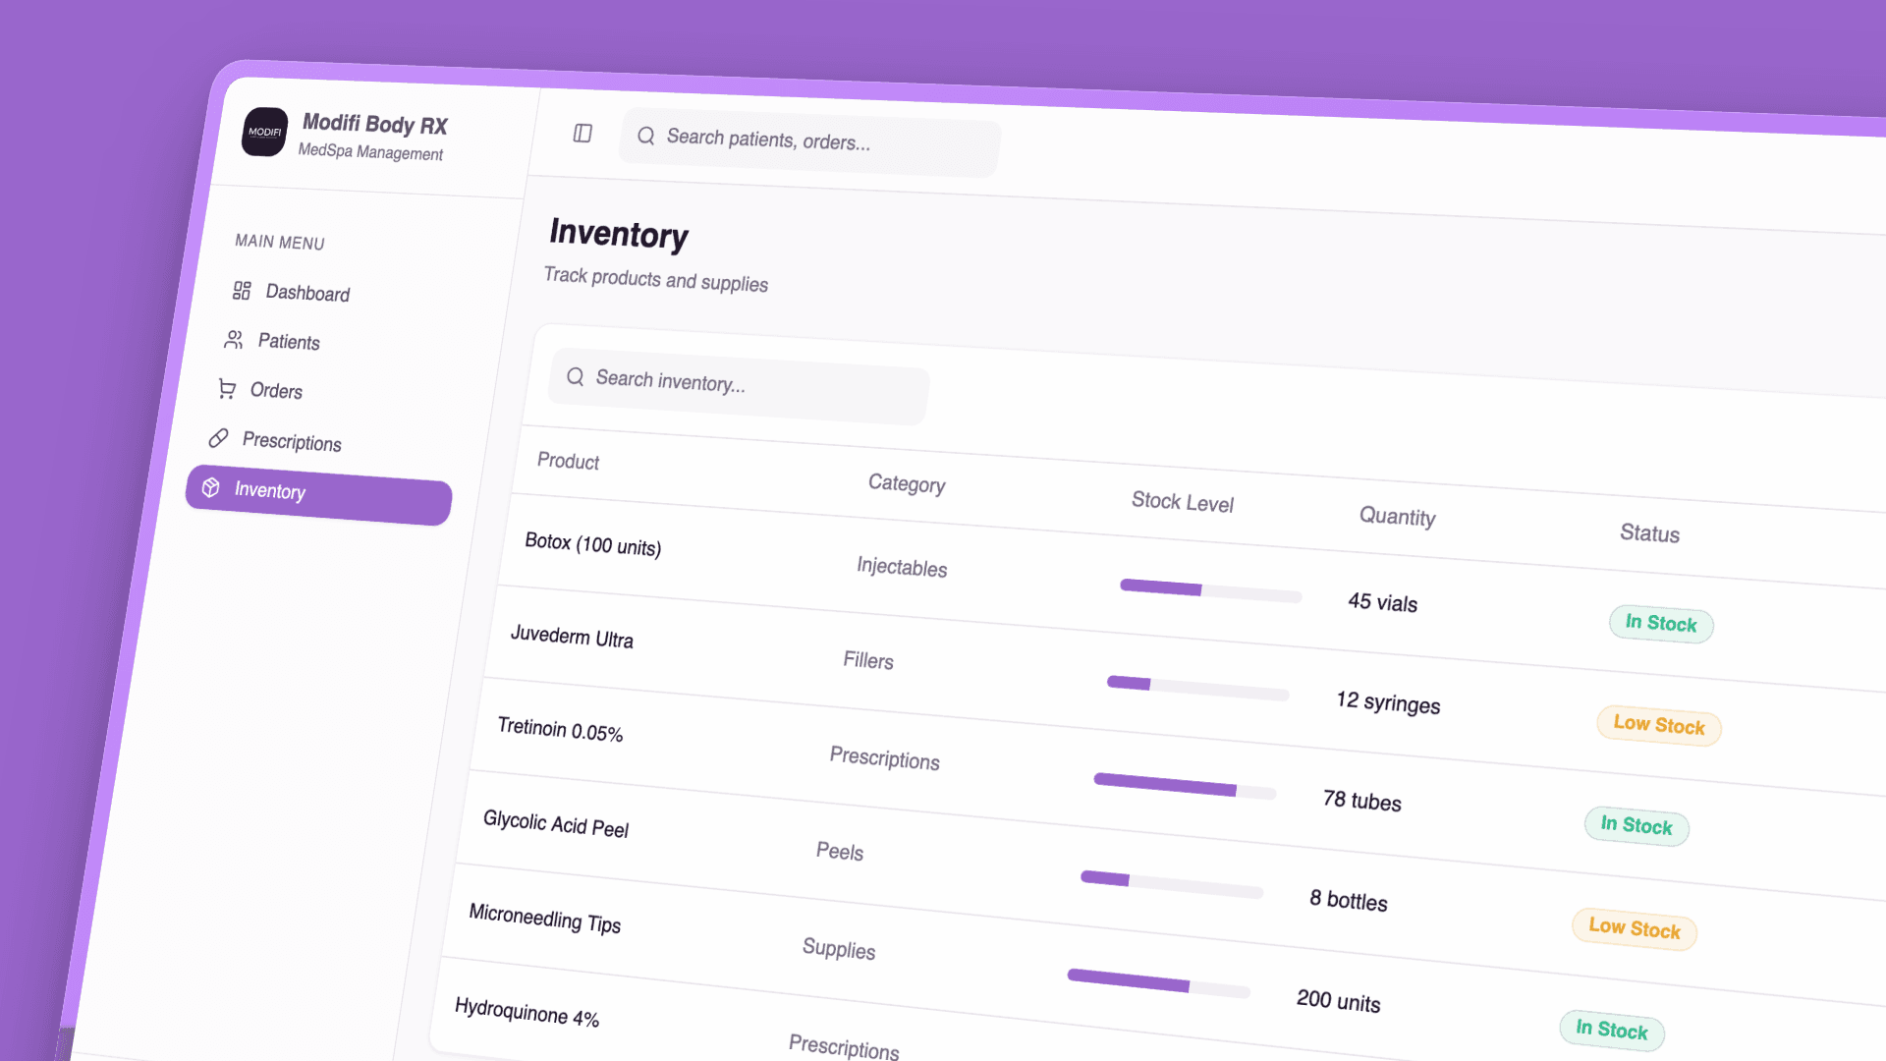Click the Juvederm Ultra Low Stock badge

click(1658, 726)
